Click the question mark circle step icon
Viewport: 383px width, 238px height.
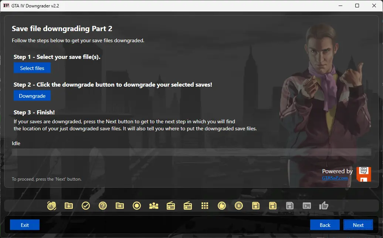103,206
